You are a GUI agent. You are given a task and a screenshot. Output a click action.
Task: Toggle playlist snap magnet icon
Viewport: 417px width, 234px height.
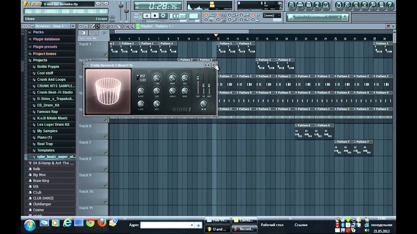(86, 26)
